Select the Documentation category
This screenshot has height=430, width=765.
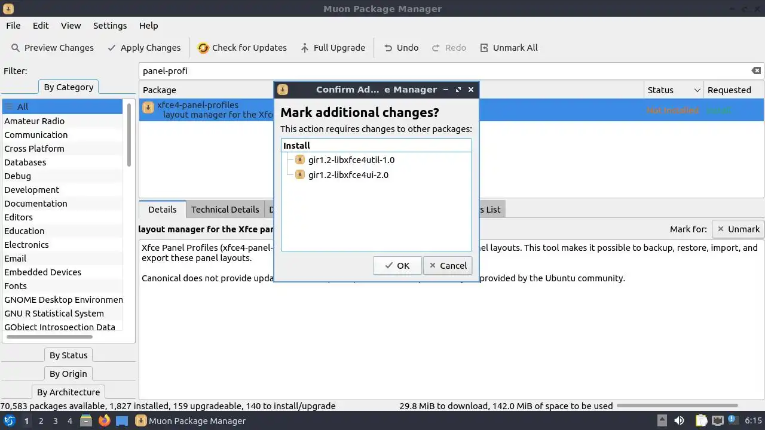[x=63, y=204]
